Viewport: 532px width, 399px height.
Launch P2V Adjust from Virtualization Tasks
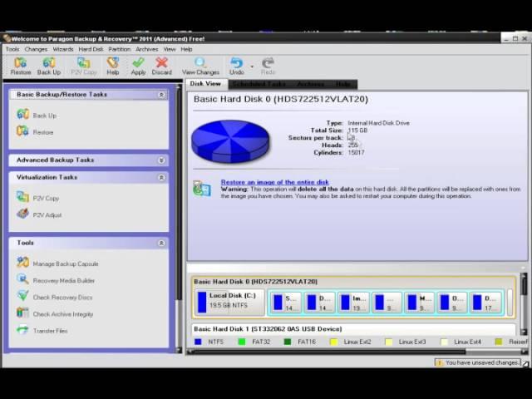click(39, 214)
